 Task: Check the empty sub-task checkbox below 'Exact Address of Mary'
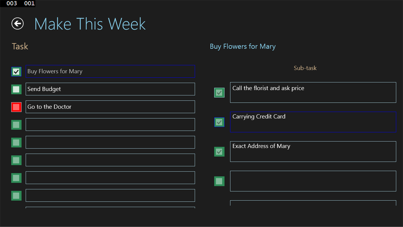tap(219, 181)
